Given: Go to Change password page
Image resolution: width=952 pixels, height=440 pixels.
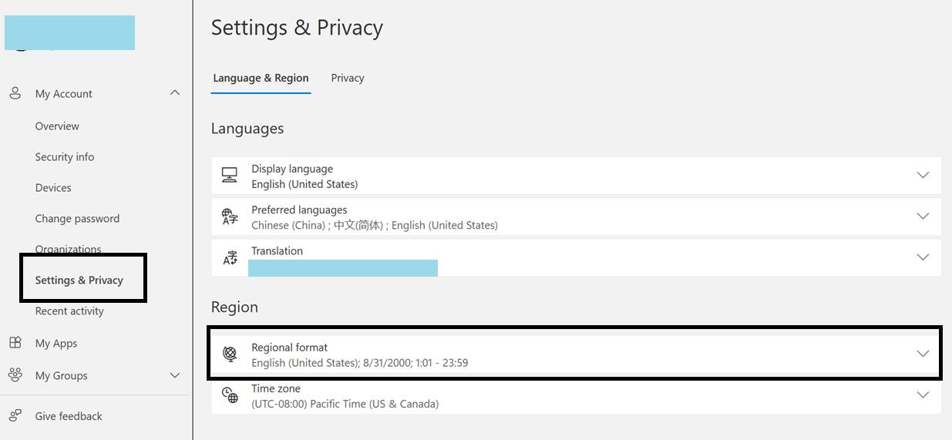Looking at the screenshot, I should pyautogui.click(x=77, y=218).
